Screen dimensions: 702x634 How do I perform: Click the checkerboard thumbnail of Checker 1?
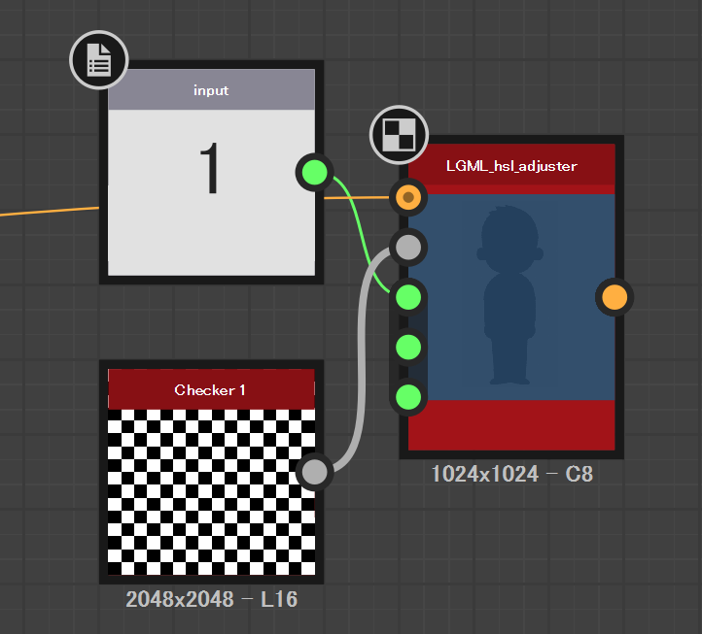pyautogui.click(x=211, y=491)
